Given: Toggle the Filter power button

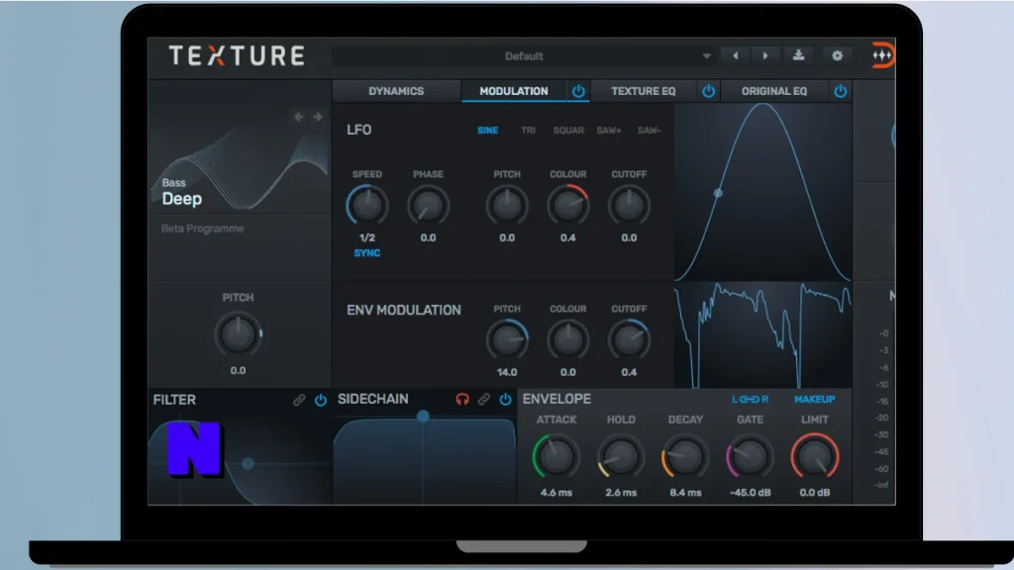Looking at the screenshot, I should click(320, 400).
